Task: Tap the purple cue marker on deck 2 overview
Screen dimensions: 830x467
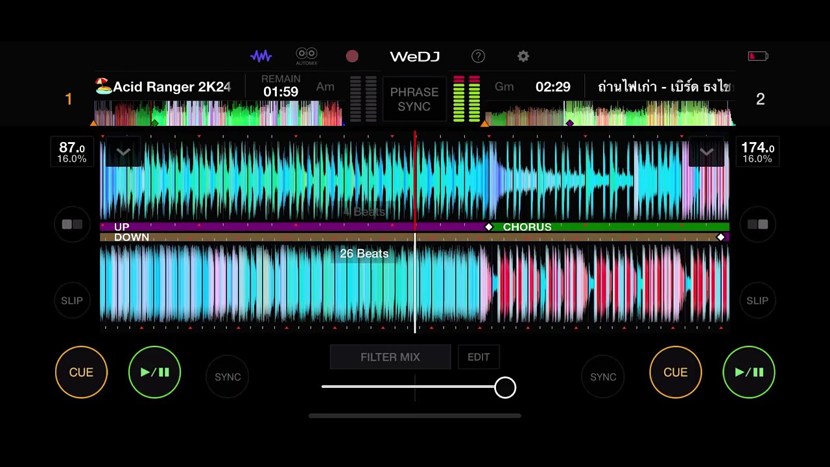Action: [569, 123]
